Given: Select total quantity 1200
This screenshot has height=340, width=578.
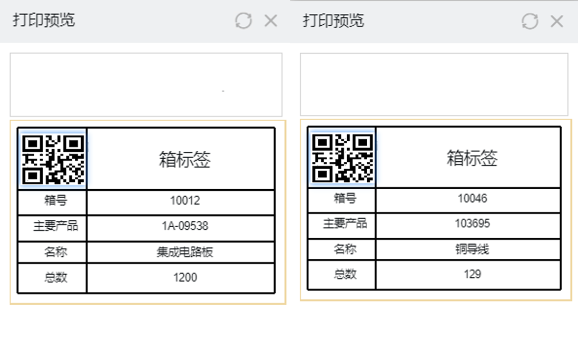Looking at the screenshot, I should pos(185,277).
